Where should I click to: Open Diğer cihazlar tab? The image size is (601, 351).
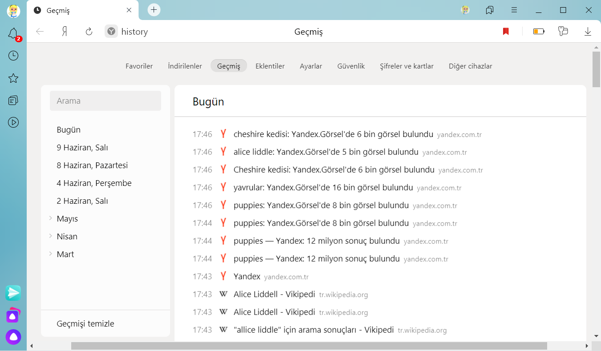[470, 66]
